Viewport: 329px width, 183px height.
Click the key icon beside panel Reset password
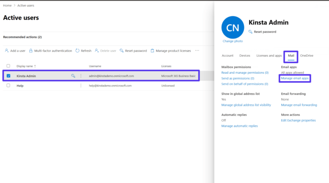(x=250, y=32)
